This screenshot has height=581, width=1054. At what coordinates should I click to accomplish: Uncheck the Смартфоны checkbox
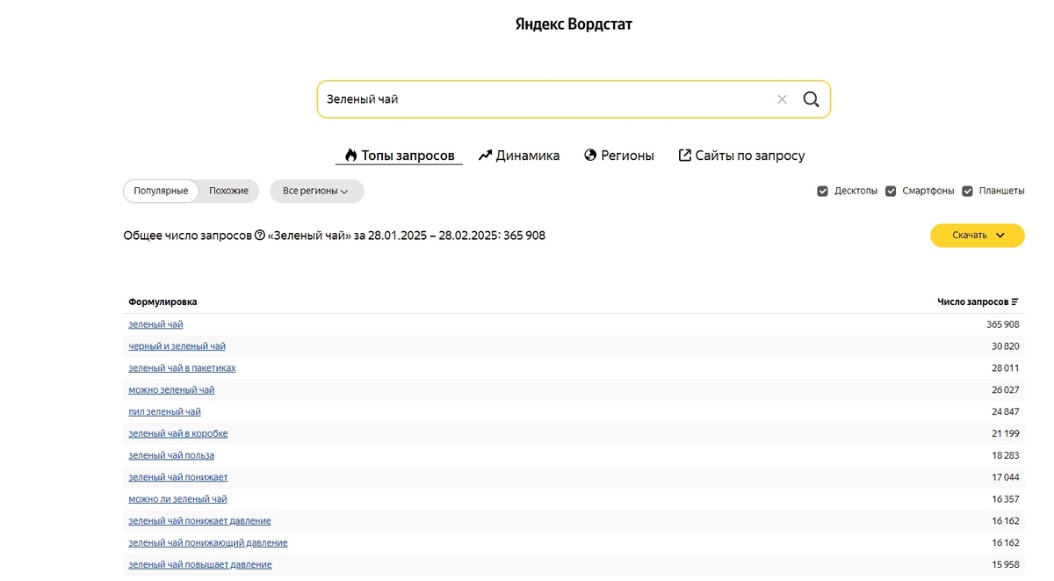pyautogui.click(x=891, y=191)
